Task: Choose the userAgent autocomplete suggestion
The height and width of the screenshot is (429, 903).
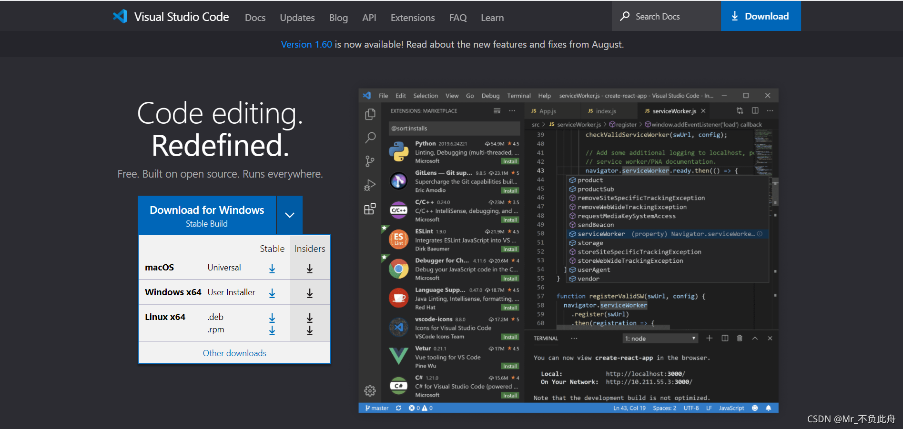Action: (x=667, y=269)
